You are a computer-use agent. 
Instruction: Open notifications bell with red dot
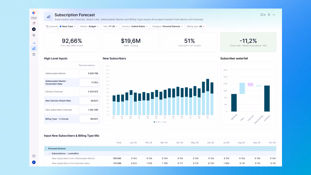coord(34,23)
